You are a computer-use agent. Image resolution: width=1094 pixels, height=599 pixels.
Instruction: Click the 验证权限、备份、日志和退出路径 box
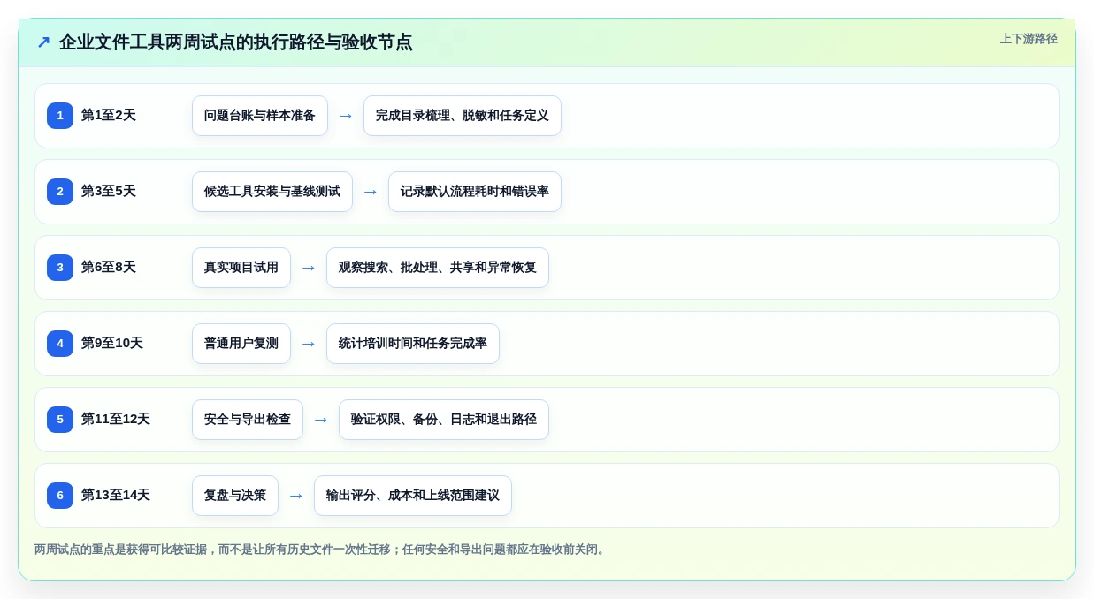click(x=444, y=420)
